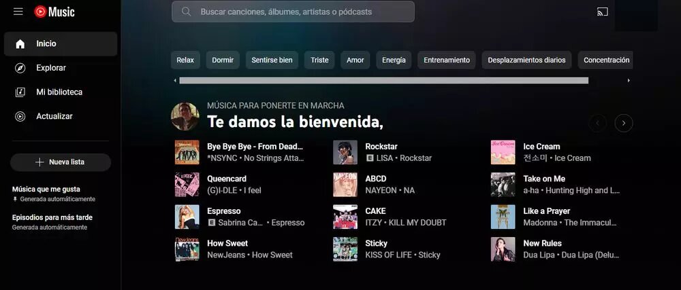Select the Triste mood chip
Image resolution: width=681 pixels, height=290 pixels.
(x=319, y=60)
